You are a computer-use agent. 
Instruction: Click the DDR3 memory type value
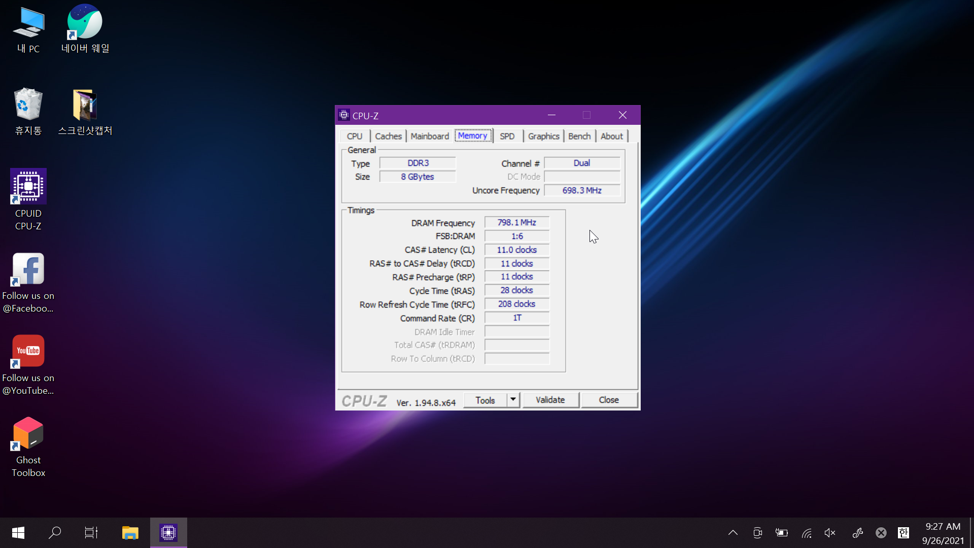[418, 163]
